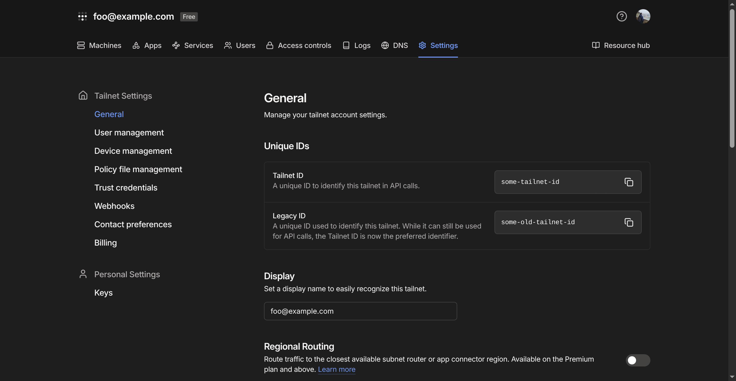Open Policy file management settings
Screen dimensions: 736x381
coord(138,169)
